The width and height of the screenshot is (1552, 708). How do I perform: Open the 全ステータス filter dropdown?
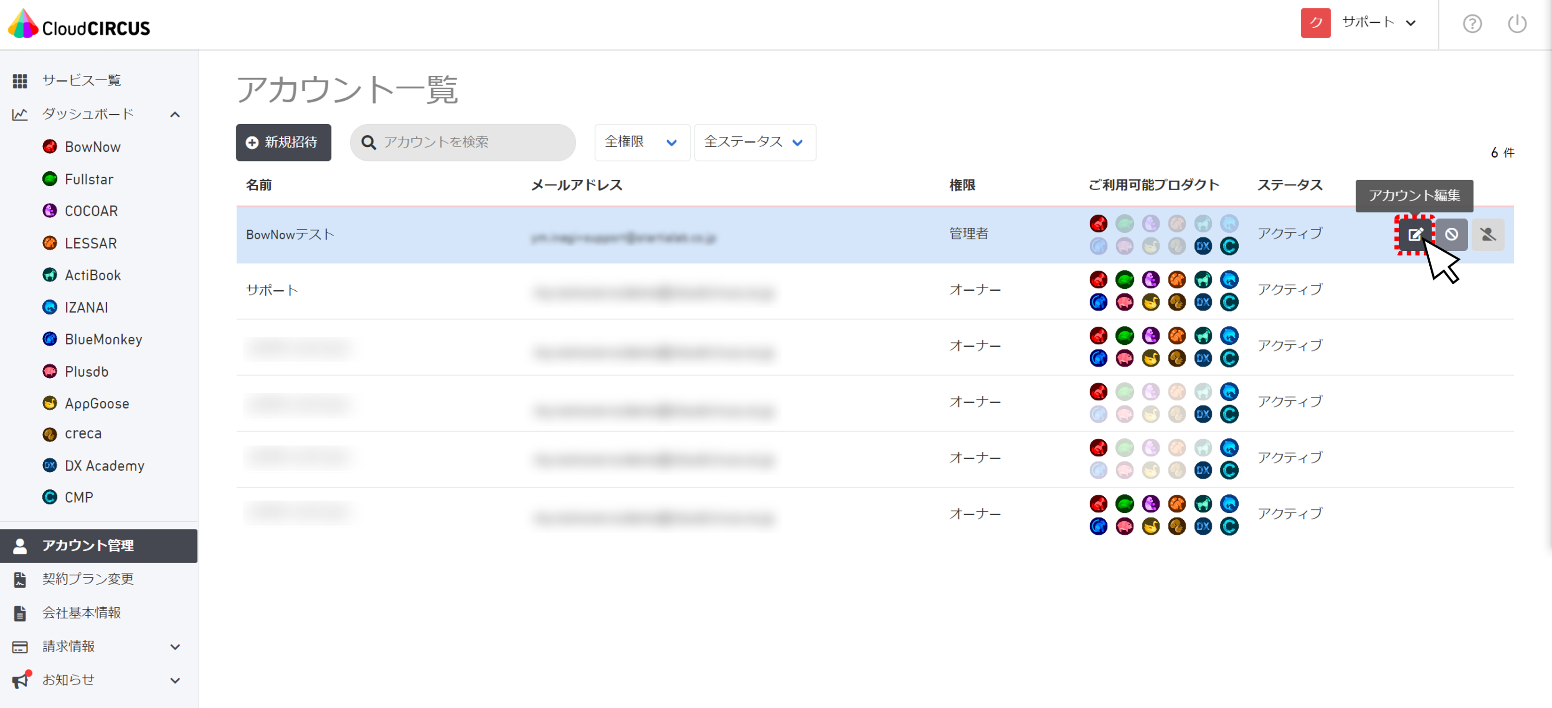(x=755, y=142)
